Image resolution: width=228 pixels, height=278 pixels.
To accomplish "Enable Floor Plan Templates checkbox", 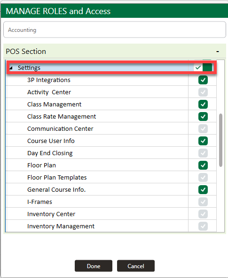I will click(x=203, y=178).
